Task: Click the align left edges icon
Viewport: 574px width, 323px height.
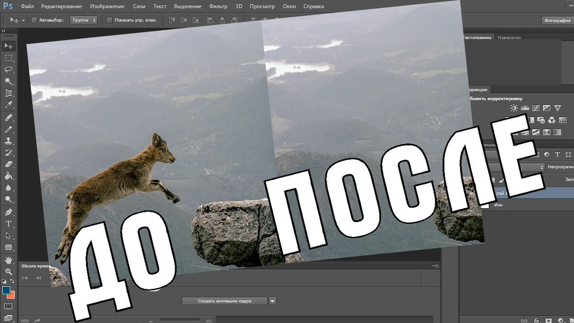Action: click(x=210, y=20)
